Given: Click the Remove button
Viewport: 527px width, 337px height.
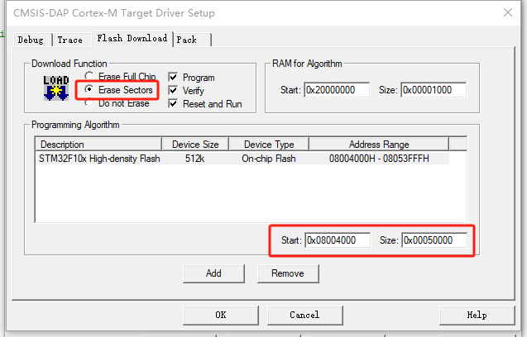Looking at the screenshot, I should 288,273.
